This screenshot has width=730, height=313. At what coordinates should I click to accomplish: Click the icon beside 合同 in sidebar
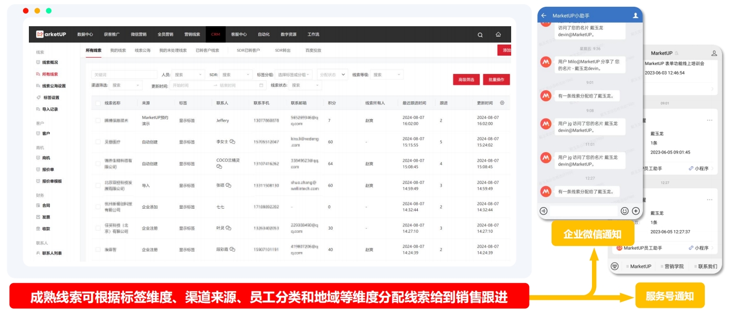click(38, 206)
